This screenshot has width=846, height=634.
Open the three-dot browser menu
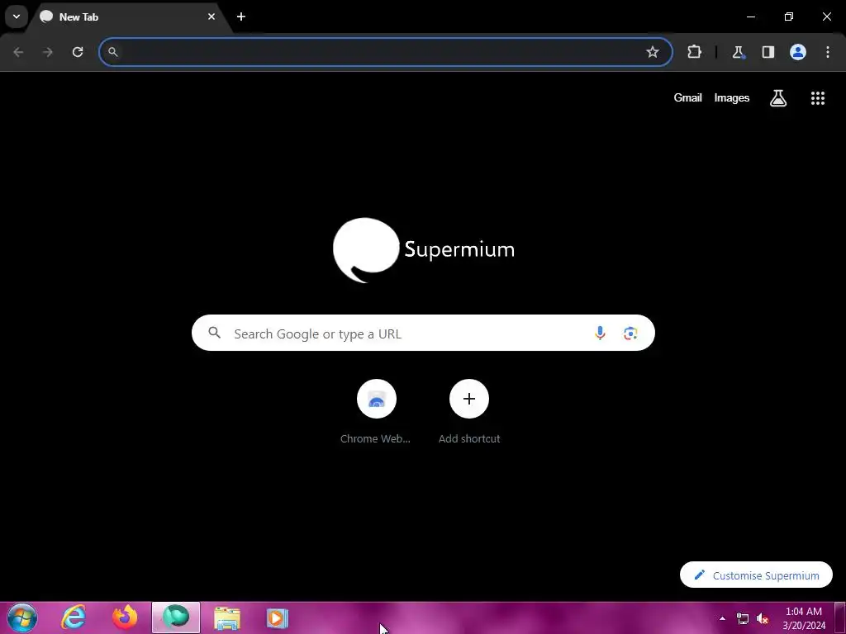828,52
